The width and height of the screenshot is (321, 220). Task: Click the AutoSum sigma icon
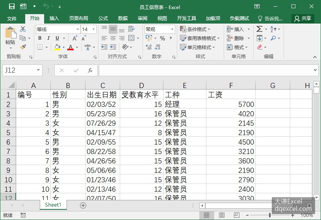coord(260,29)
